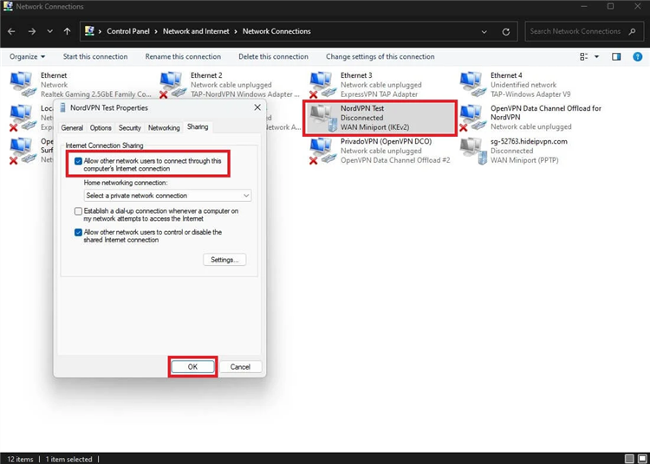650x464 pixels.
Task: Show the preview pane icon
Action: pos(616,57)
